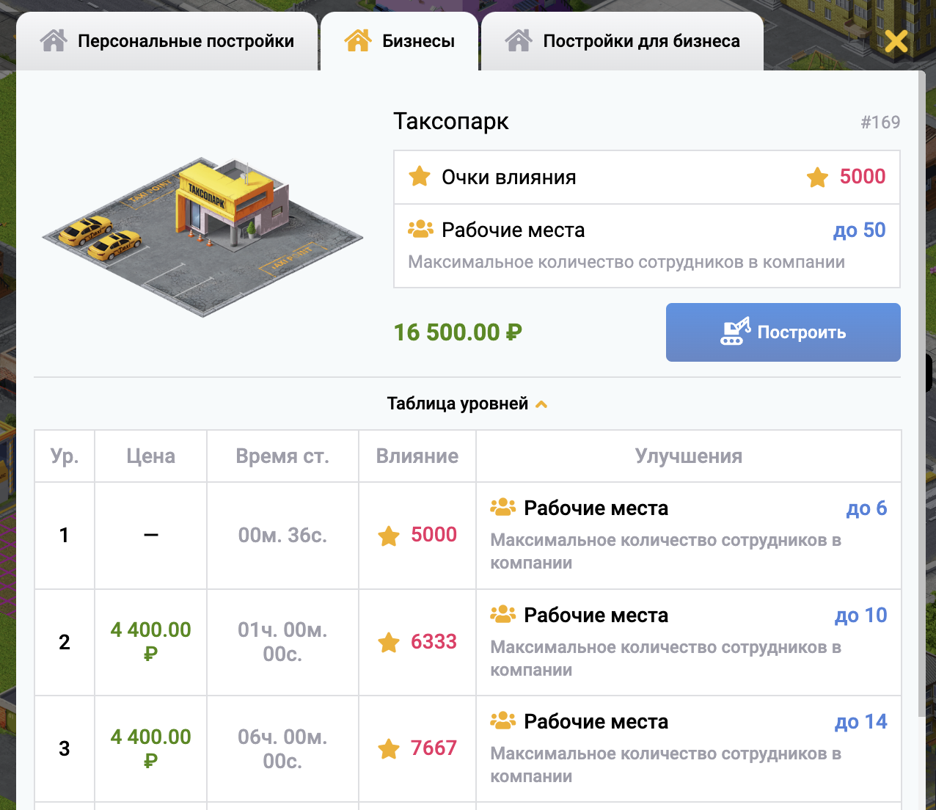This screenshot has height=810, width=936.
Task: Click the star icon next to top 5000 value
Action: 817,177
